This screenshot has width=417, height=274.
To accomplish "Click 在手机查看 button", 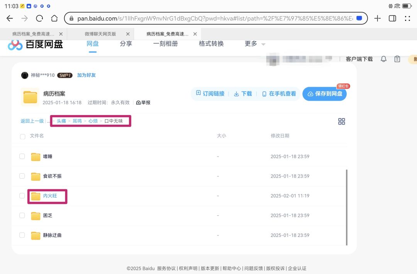I will click(x=279, y=93).
